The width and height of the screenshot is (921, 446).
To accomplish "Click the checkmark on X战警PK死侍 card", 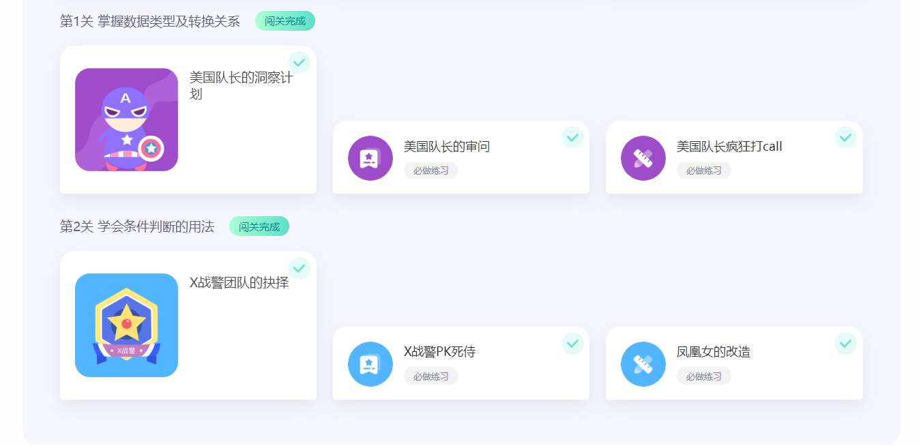I will coord(572,343).
